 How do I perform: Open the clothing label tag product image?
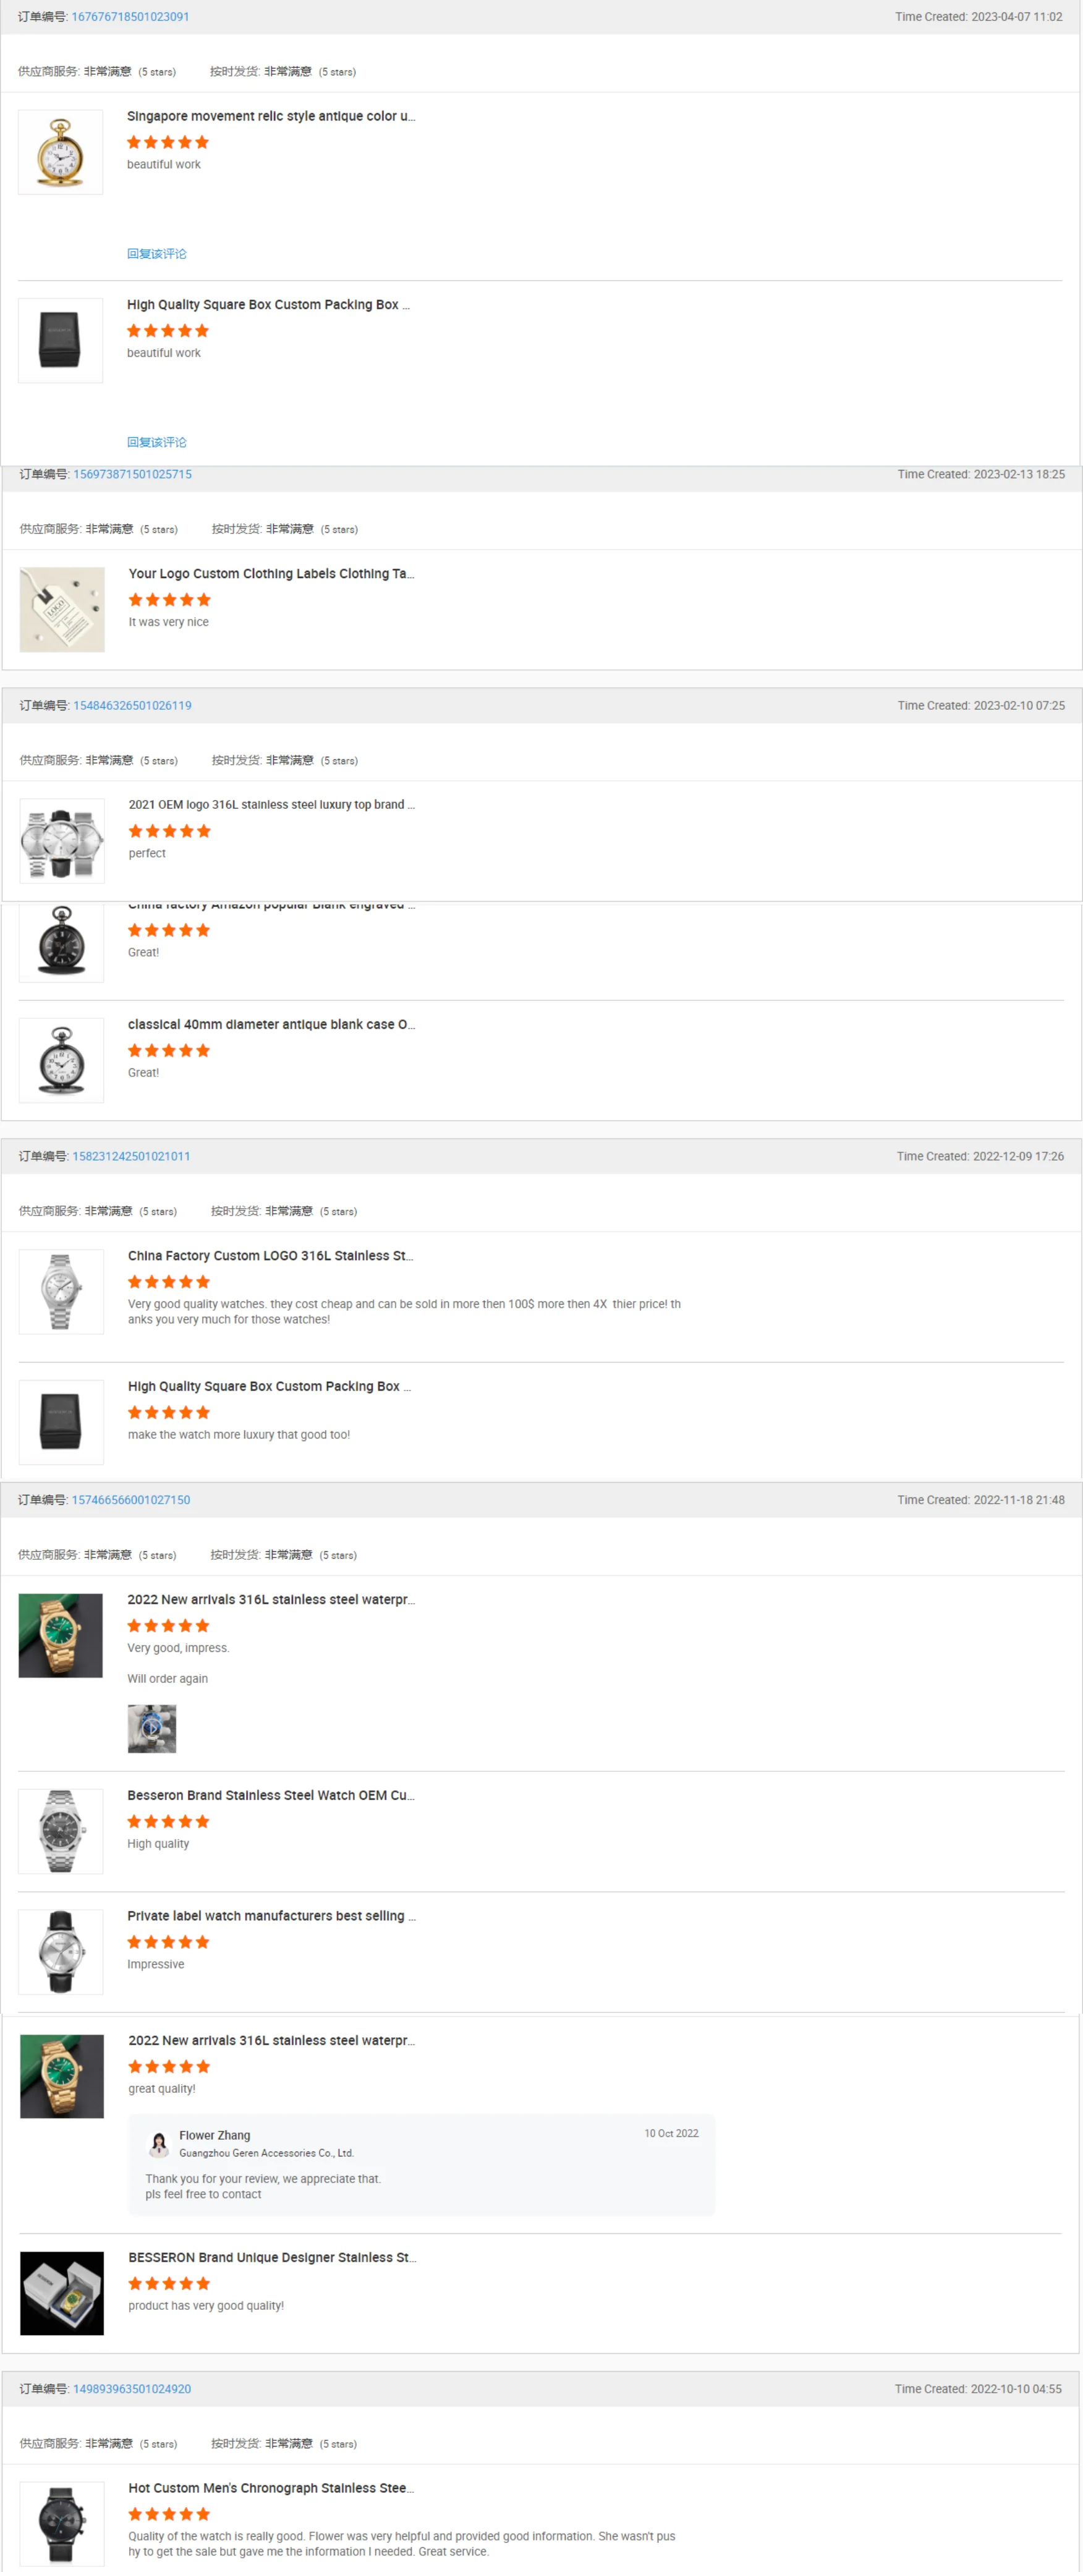click(x=62, y=609)
